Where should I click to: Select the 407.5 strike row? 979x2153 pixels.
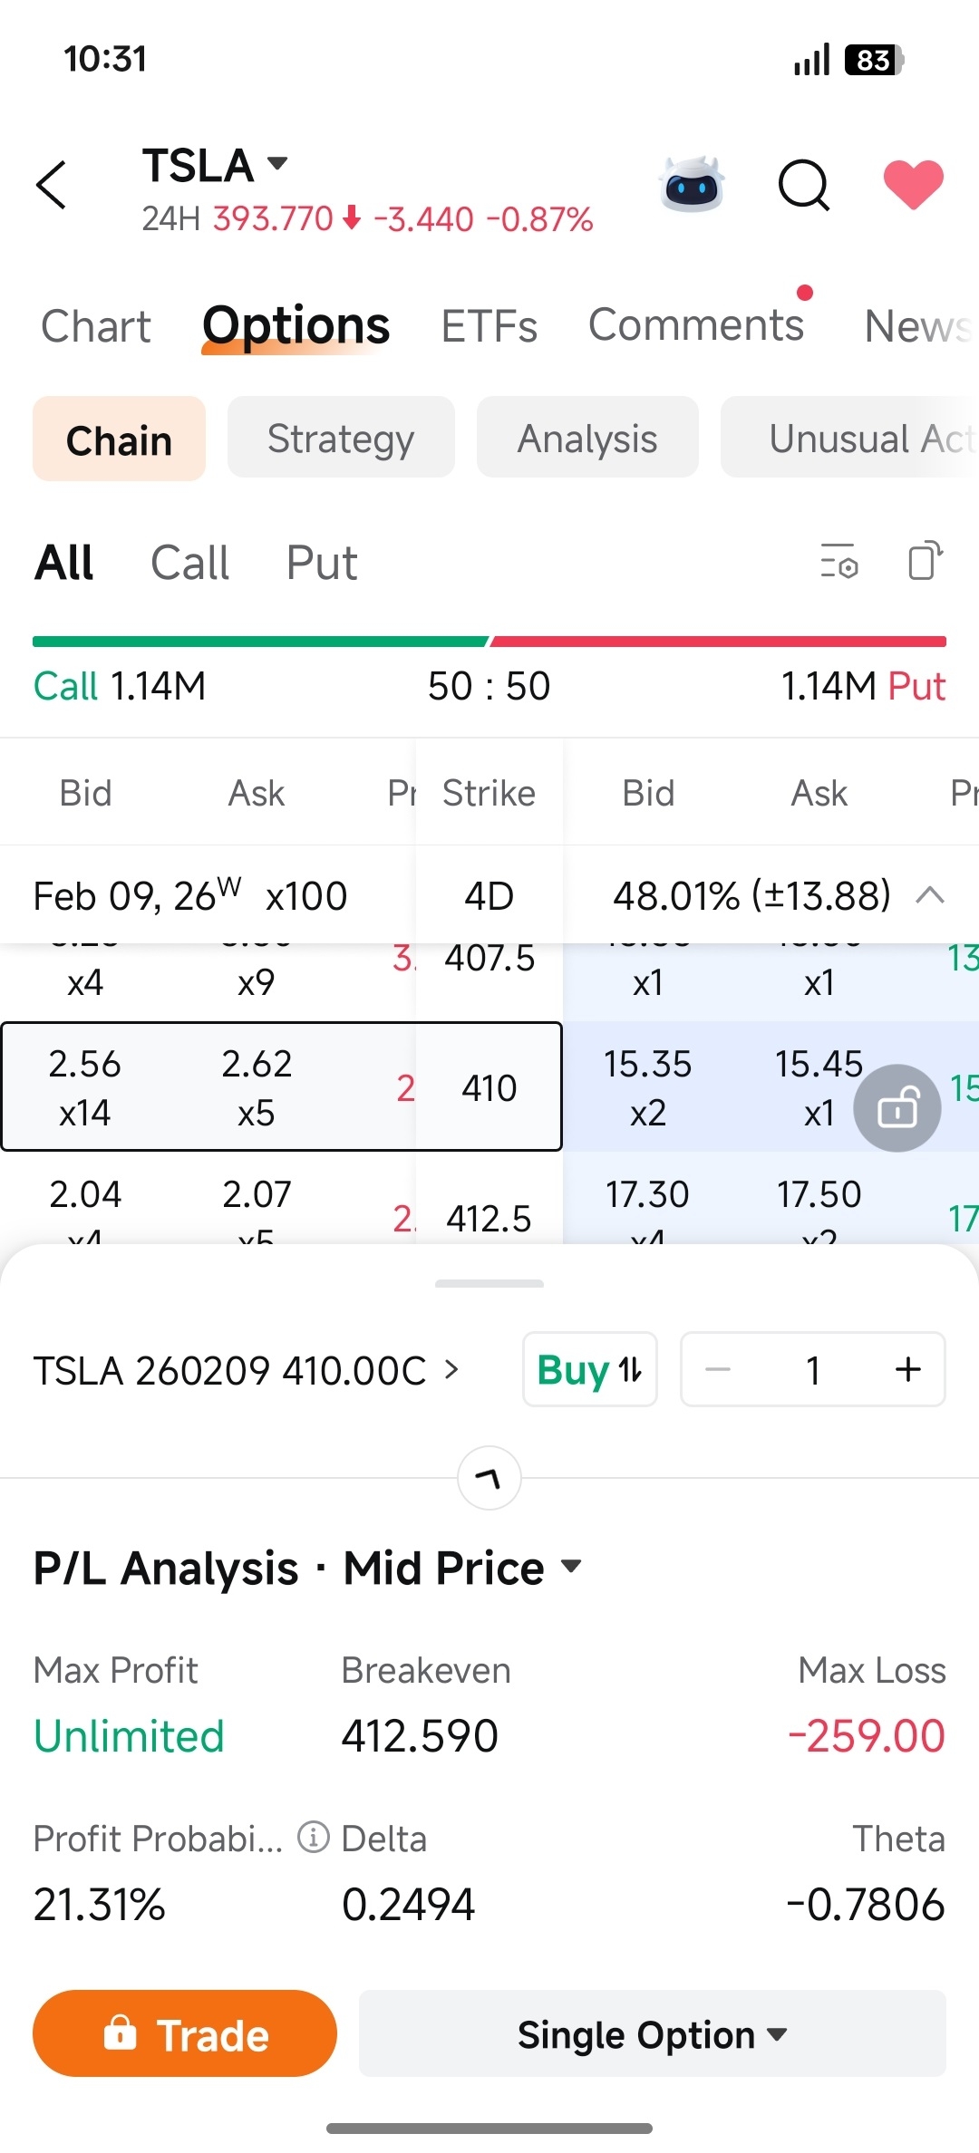pyautogui.click(x=489, y=959)
